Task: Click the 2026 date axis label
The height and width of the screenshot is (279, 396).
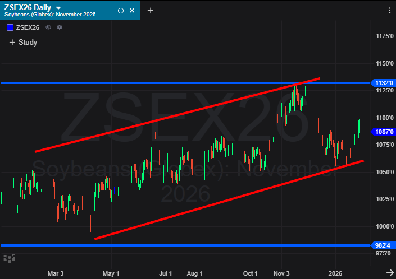Action: tap(335, 273)
